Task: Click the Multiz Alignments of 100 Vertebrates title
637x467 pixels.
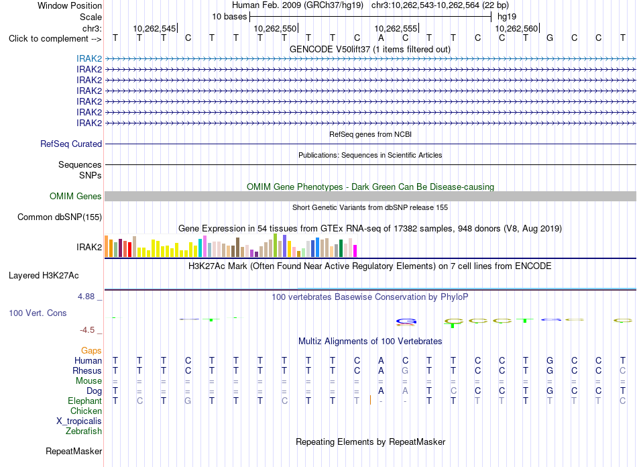Action: [370, 341]
